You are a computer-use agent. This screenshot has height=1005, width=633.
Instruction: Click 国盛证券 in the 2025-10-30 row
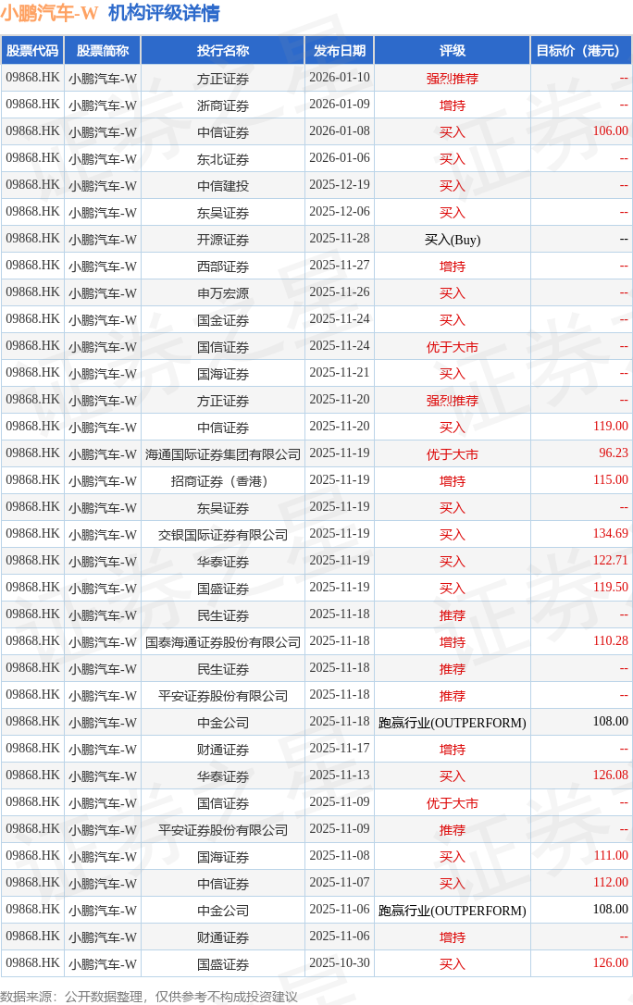[222, 964]
